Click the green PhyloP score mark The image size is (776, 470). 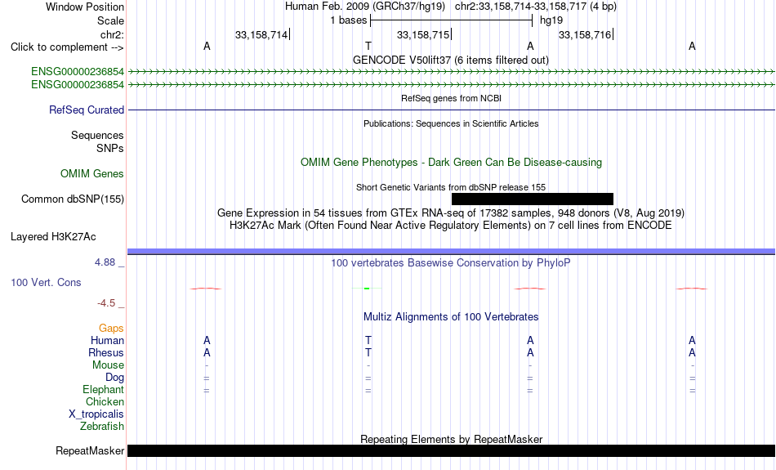pos(367,289)
